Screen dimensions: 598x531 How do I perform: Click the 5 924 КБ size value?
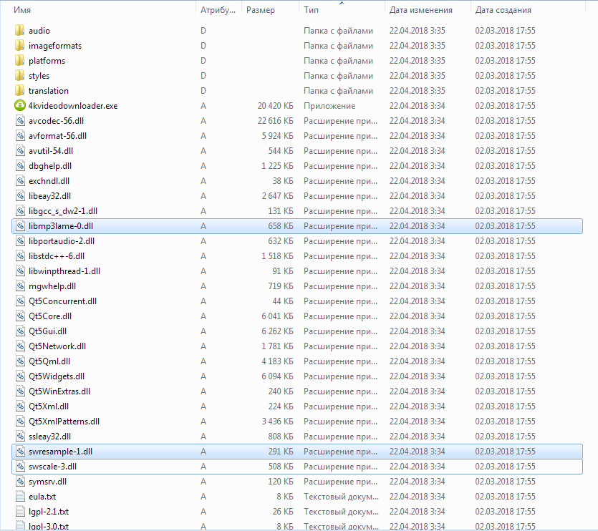[278, 136]
